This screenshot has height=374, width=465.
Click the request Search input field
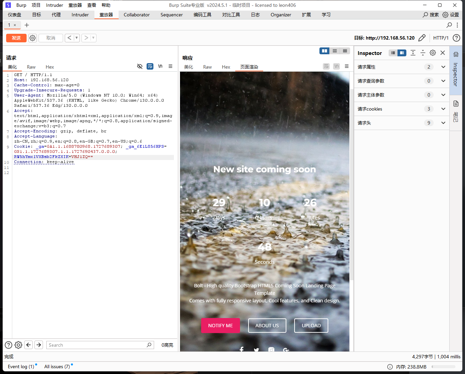tap(97, 345)
